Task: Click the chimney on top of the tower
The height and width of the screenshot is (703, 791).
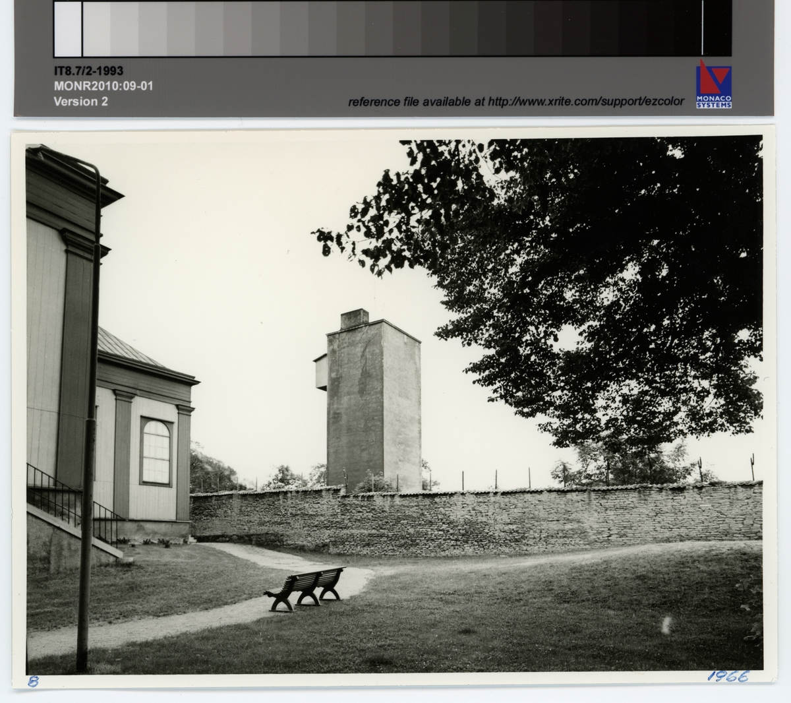Action: click(x=355, y=317)
